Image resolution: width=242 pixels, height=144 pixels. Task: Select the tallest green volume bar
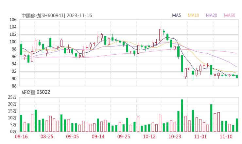[182, 116]
